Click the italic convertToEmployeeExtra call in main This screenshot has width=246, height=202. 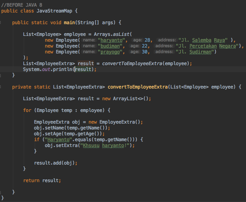[x=132, y=64]
